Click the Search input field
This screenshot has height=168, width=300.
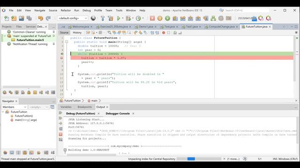[247, 10]
